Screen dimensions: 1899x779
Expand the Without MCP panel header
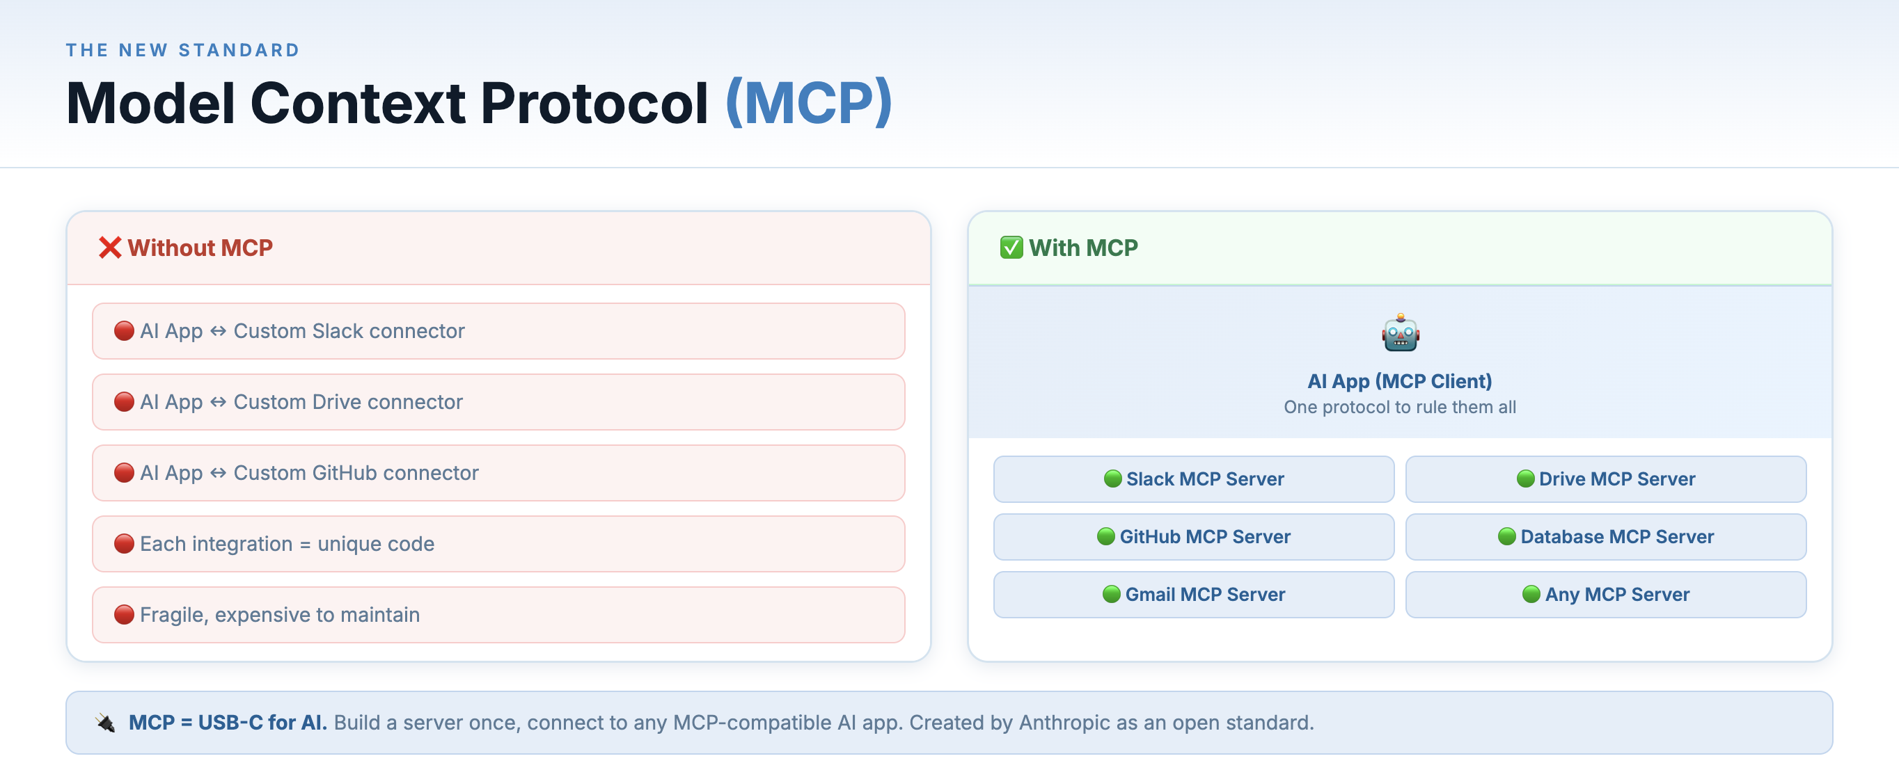(498, 248)
